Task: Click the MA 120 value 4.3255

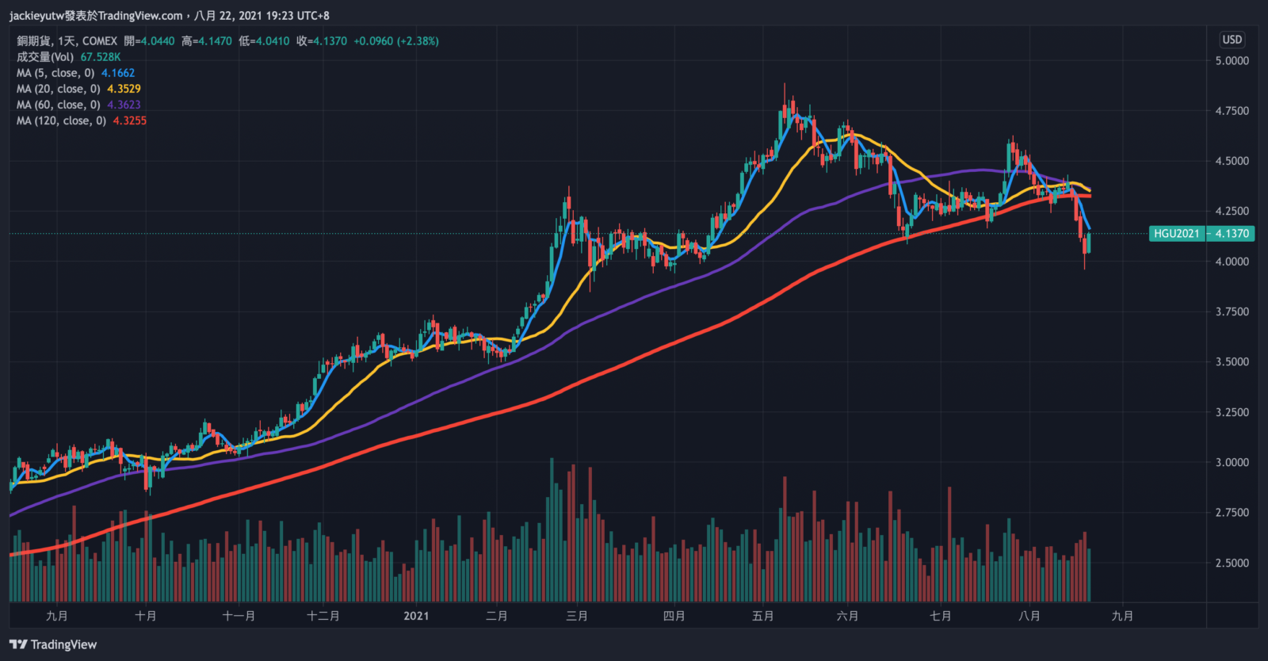Action: click(129, 120)
